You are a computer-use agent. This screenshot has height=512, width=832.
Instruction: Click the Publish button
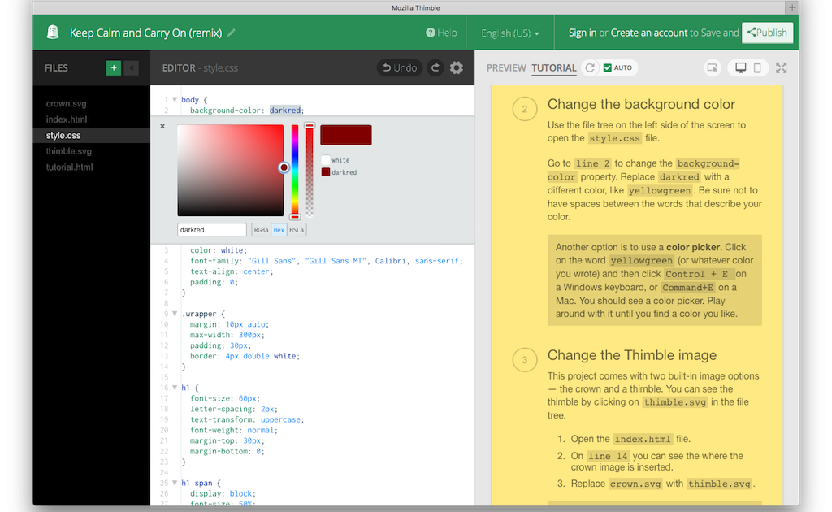(x=767, y=33)
